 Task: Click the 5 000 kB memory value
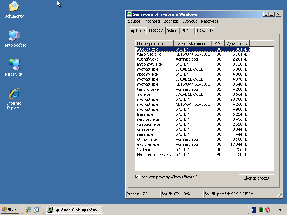pyautogui.click(x=240, y=69)
